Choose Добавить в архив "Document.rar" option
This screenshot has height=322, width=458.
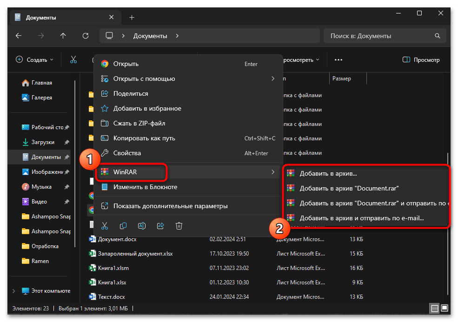coord(349,188)
